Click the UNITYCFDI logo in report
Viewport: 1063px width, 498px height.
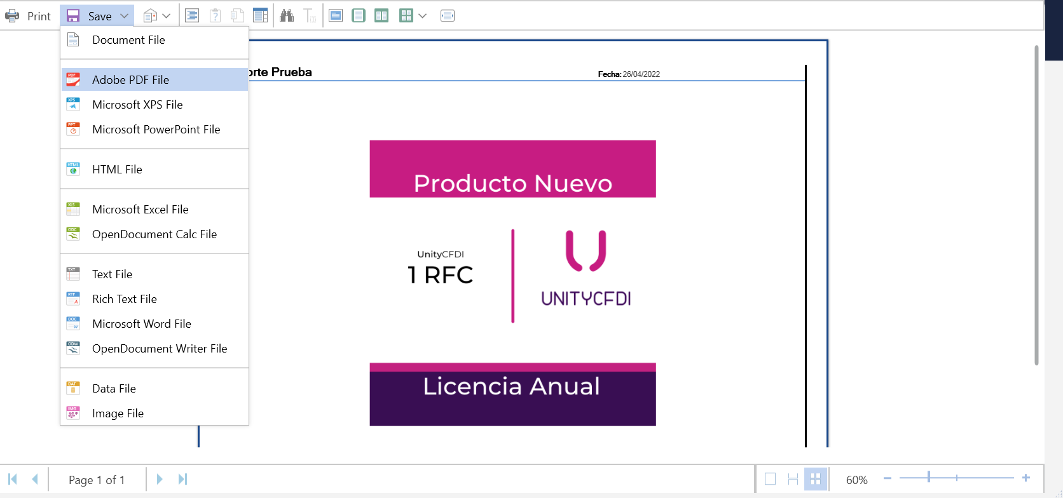[586, 269]
